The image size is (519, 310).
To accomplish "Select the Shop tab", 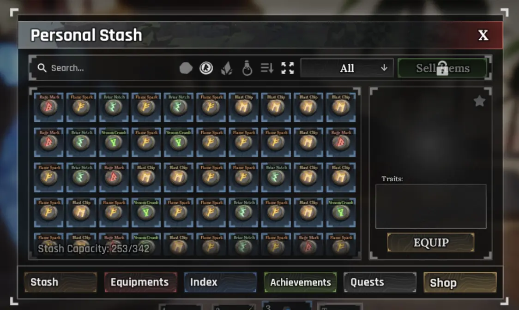I will pyautogui.click(x=460, y=282).
